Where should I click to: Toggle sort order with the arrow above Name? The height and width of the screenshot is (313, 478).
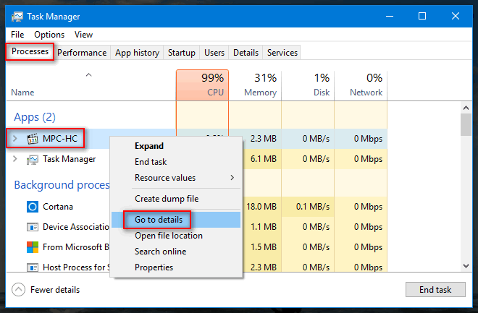(88, 75)
